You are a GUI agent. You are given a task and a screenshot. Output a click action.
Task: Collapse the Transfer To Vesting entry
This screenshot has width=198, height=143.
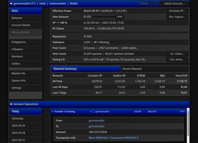53,111
